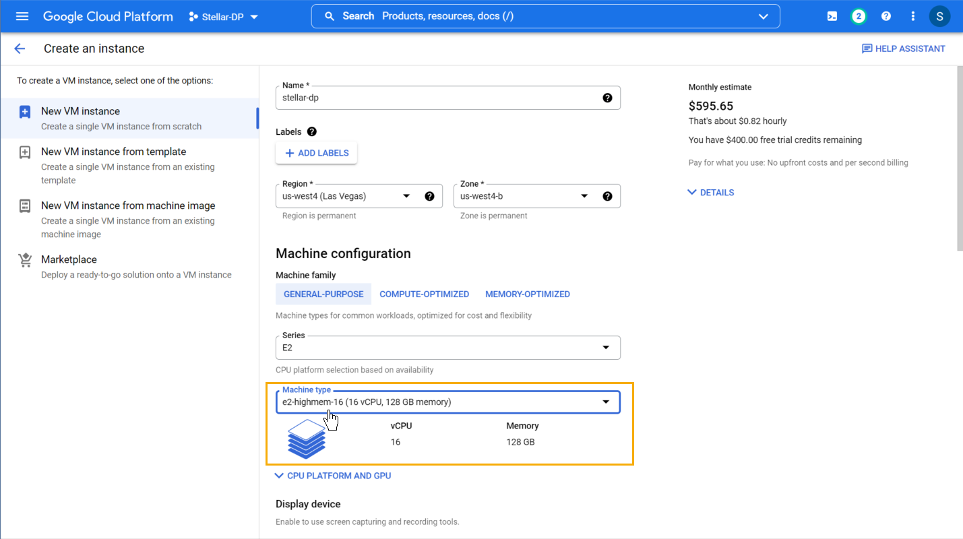Image resolution: width=963 pixels, height=539 pixels.
Task: Activate Cloud Shell terminal icon
Action: [x=832, y=16]
